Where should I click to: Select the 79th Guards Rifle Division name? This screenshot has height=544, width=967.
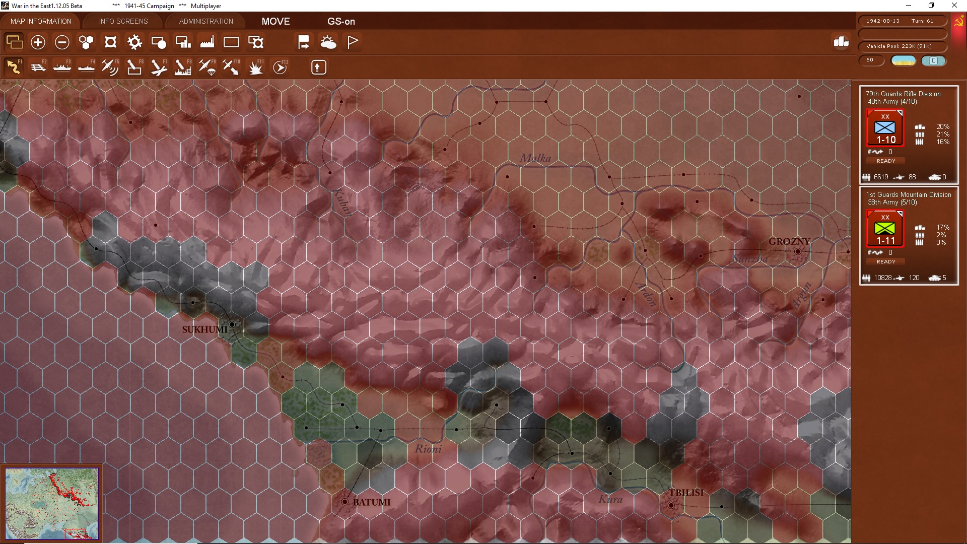pos(903,94)
